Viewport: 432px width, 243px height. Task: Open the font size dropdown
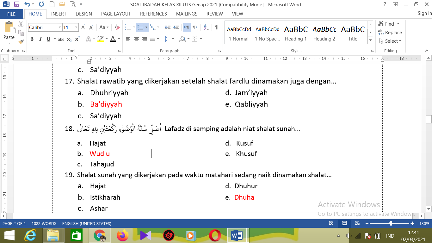point(76,28)
